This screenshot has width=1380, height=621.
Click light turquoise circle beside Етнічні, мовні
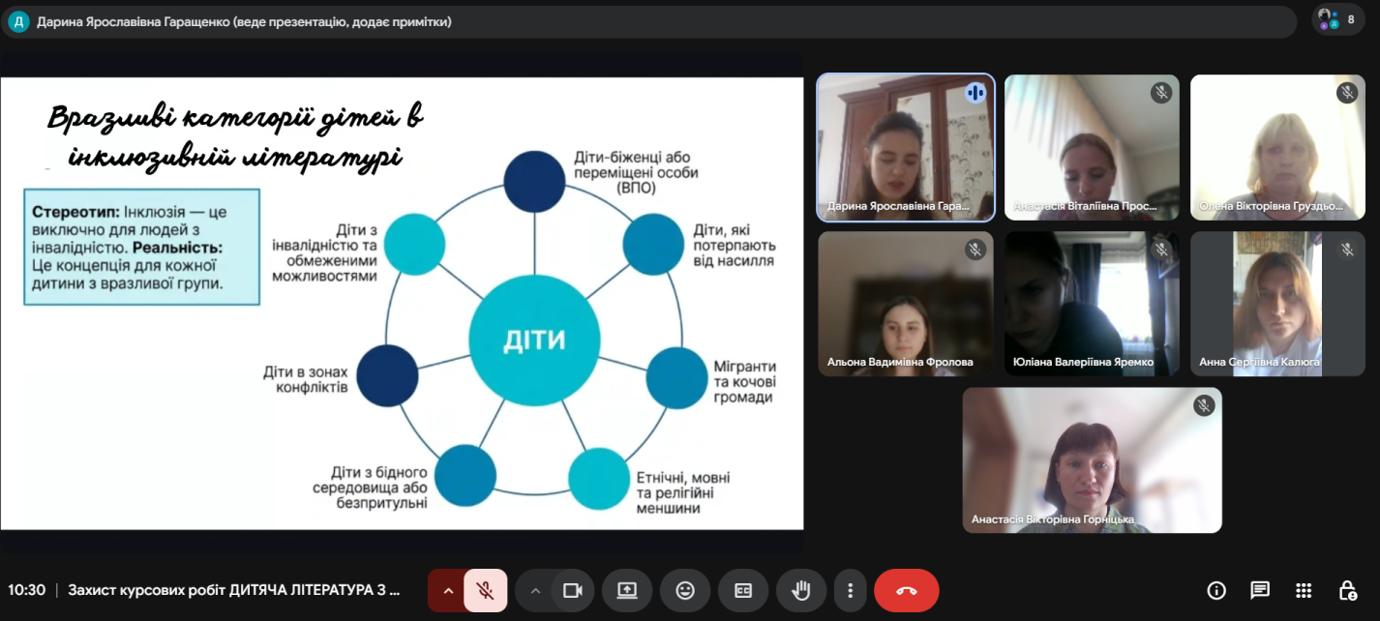tap(598, 479)
